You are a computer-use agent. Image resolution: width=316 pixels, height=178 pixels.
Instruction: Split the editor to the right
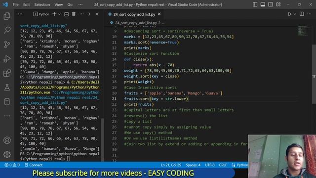pos(302,14)
